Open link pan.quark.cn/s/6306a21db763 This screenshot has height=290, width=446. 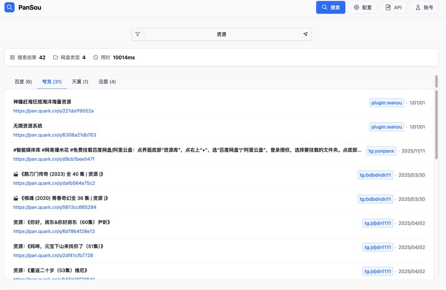point(55,135)
